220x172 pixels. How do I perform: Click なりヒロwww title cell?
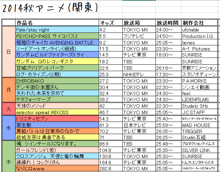click(57, 168)
